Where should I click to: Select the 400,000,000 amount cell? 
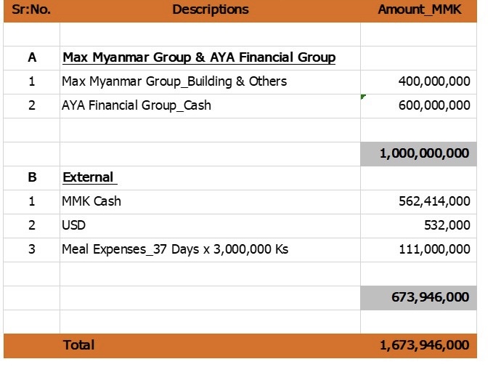click(418, 82)
